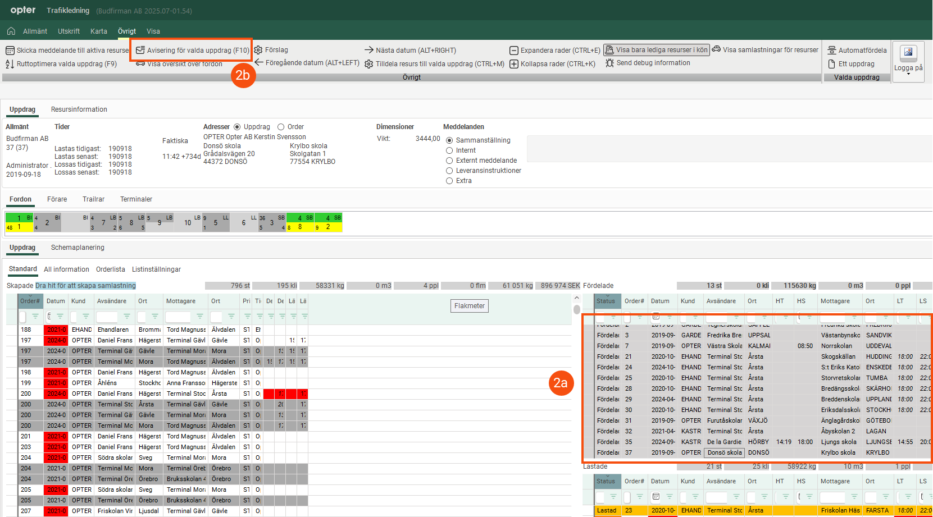Sort by Order# column header in Skapade
Viewport: 933px width, 517px height.
point(30,301)
